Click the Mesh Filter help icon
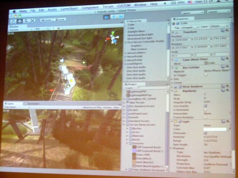 point(223,59)
